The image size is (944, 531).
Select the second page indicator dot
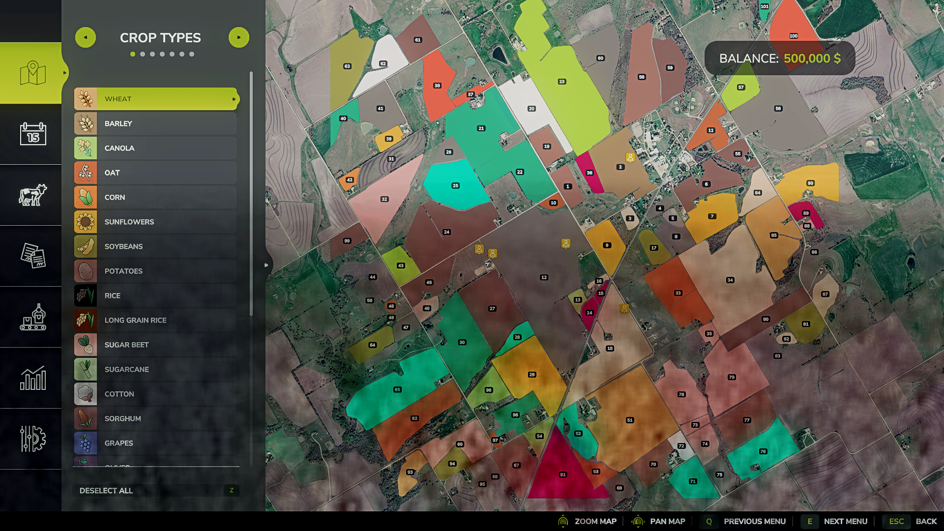tap(143, 54)
